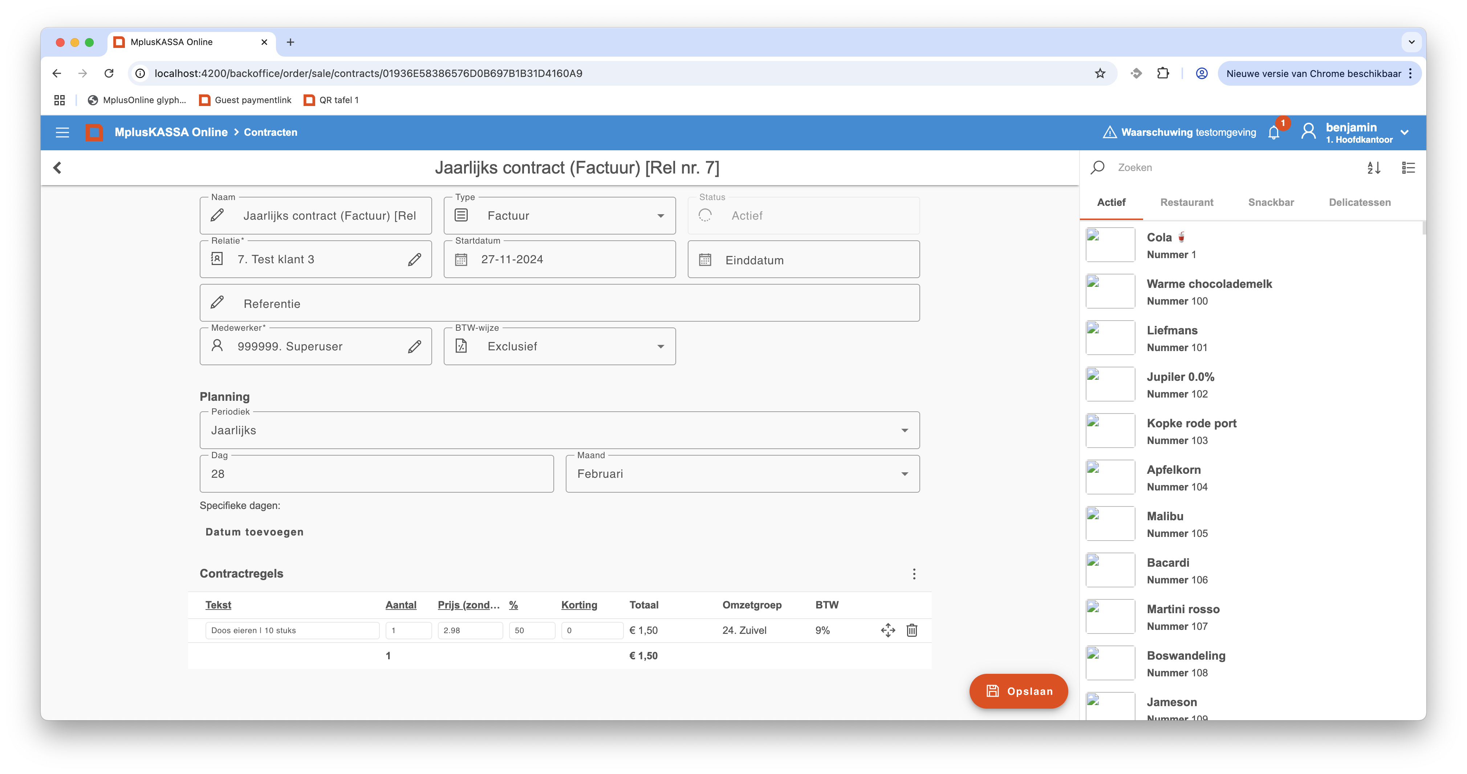The image size is (1467, 774).
Task: Edit the Relatie with the pencil icon
Action: pyautogui.click(x=415, y=259)
